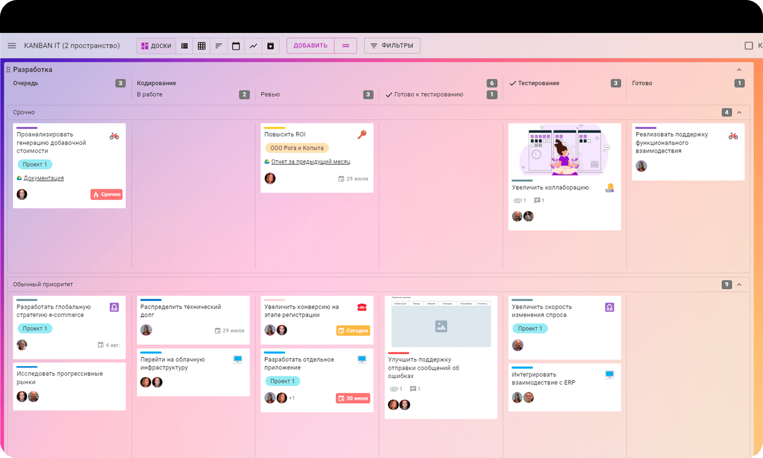763x458 pixels.
Task: Open the Фильтры panel
Action: point(392,45)
